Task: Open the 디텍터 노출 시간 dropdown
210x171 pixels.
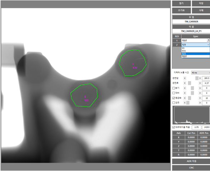Action: tap(200, 73)
